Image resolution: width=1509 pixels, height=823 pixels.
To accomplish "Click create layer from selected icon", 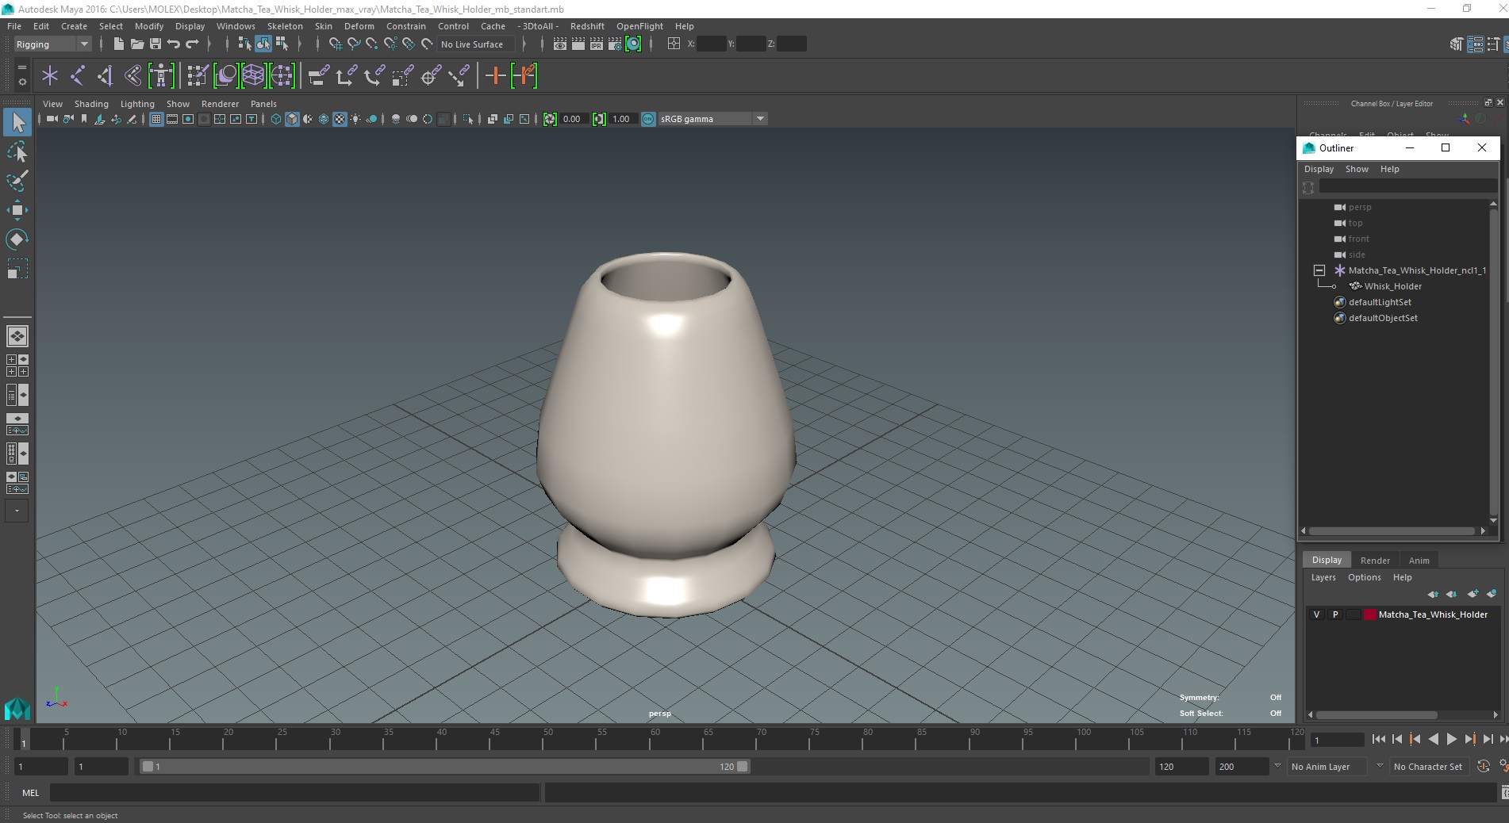I will coord(1492,594).
